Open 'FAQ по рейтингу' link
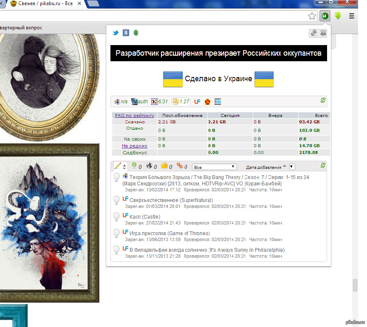 [x=134, y=115]
